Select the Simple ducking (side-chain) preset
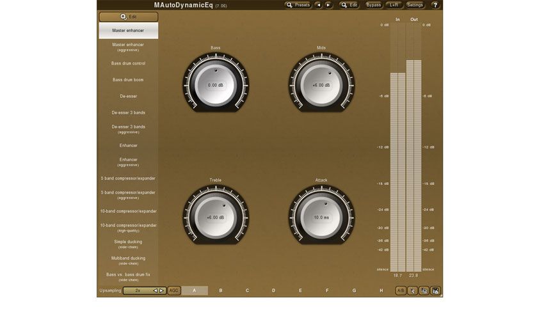 [x=129, y=244]
